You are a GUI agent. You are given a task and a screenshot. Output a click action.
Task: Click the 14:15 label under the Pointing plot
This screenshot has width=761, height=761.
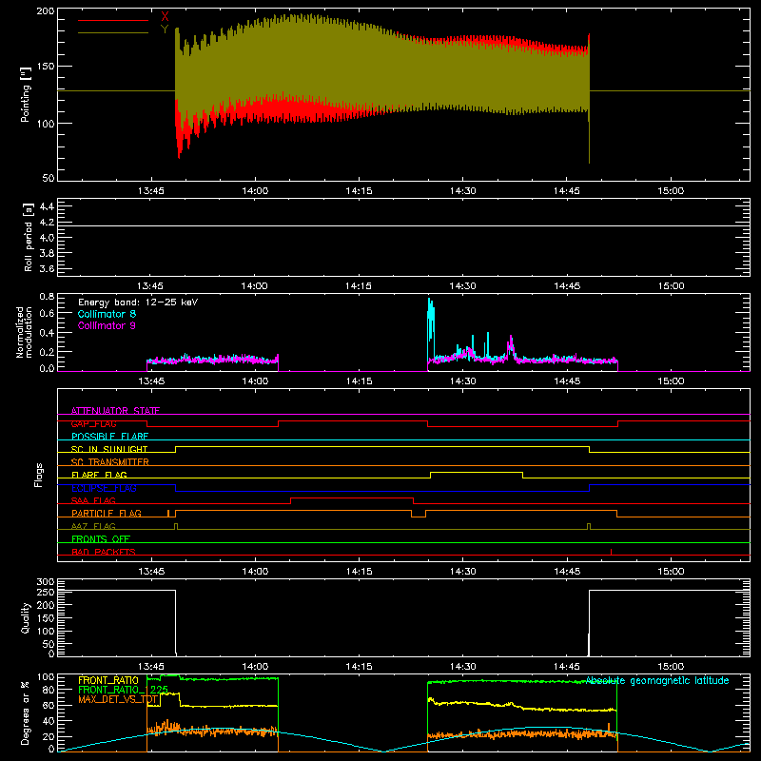click(360, 191)
